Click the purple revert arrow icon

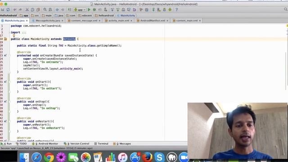[135, 9]
